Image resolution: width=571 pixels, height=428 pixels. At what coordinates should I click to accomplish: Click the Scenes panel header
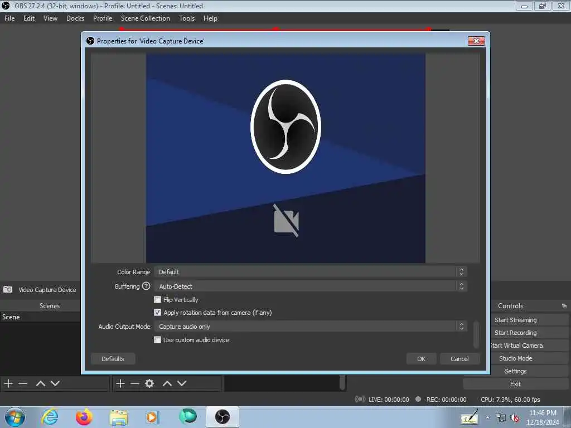(x=50, y=306)
